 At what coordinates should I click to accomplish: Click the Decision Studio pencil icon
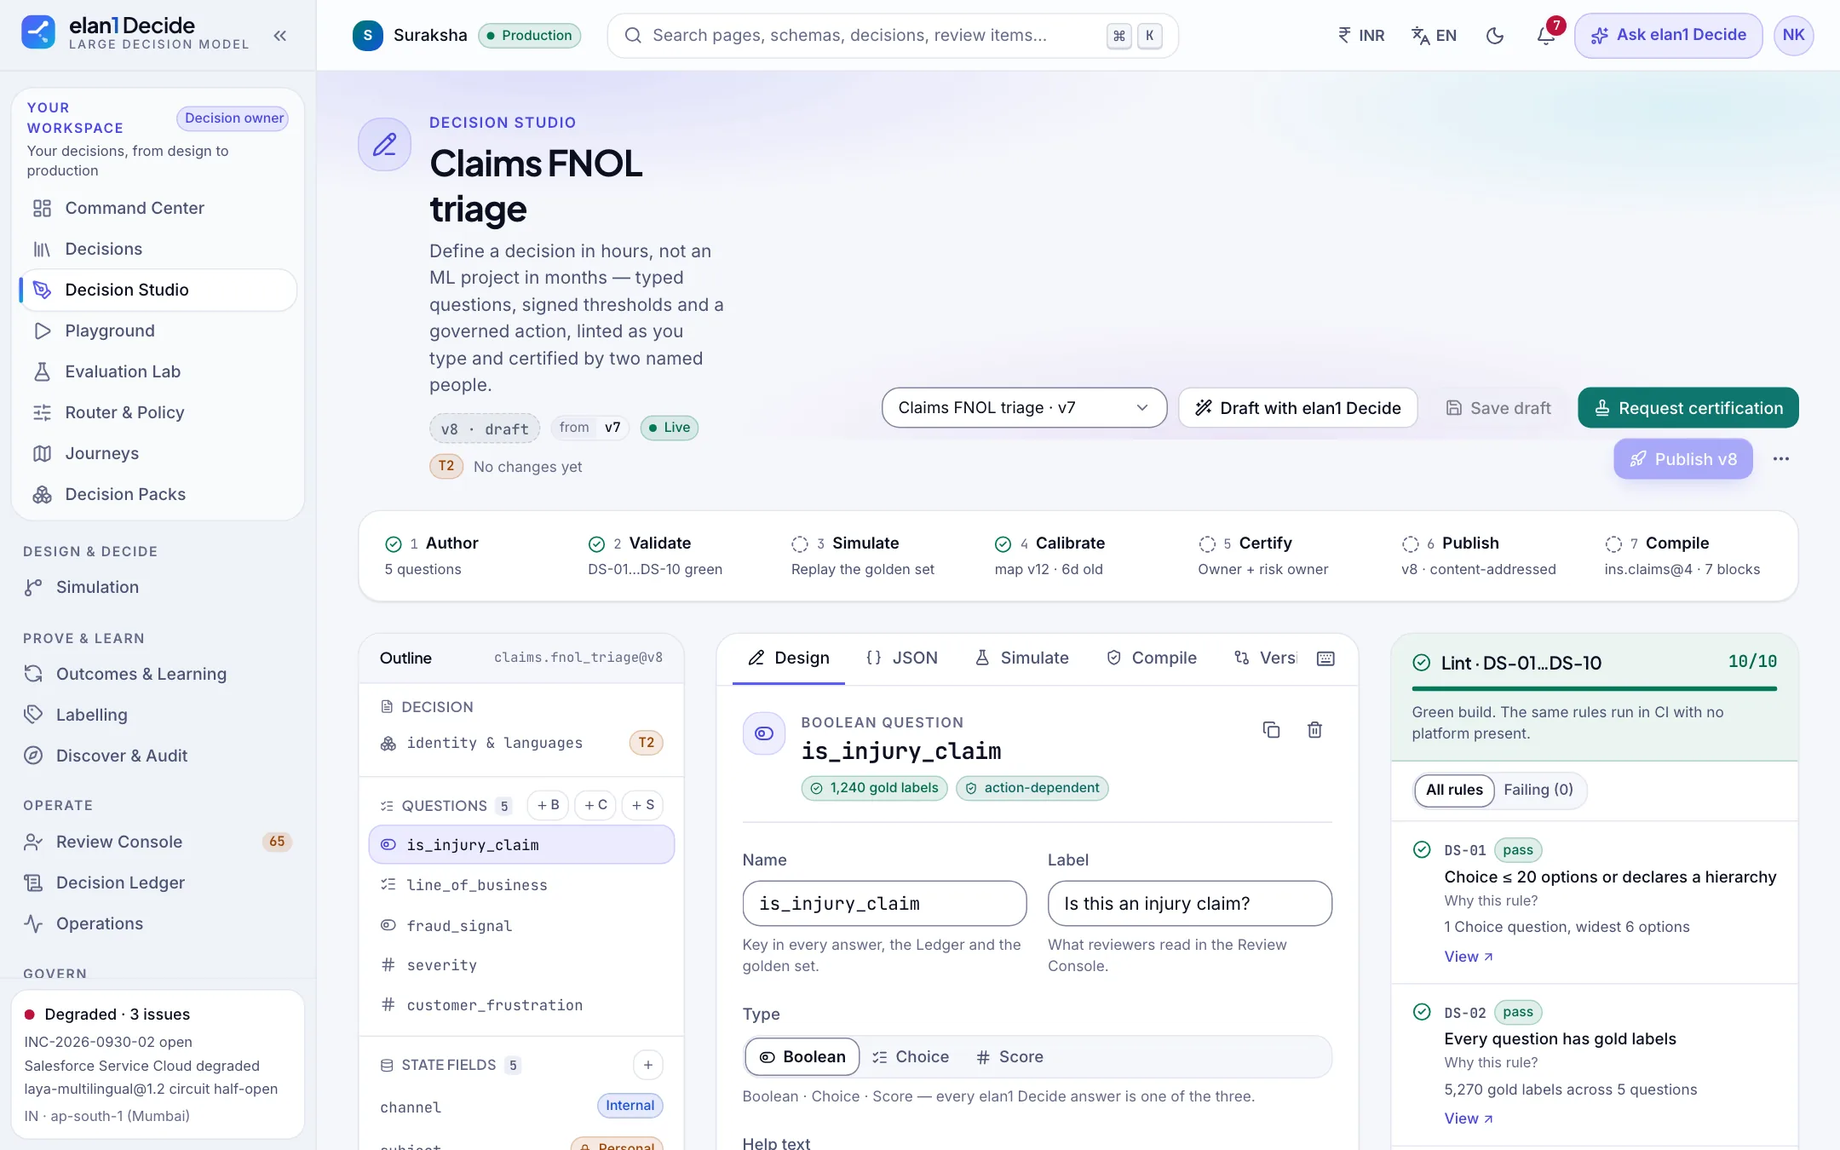click(x=384, y=144)
